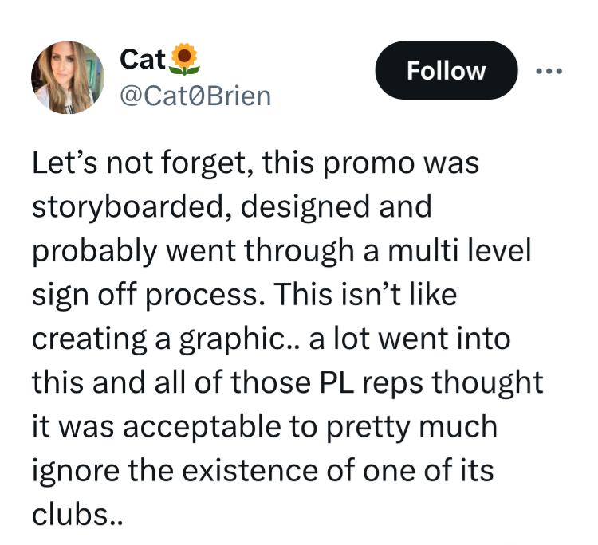Click the word "ignore" in the tweet
Viewport: 598px width, 545px height.
pos(76,472)
